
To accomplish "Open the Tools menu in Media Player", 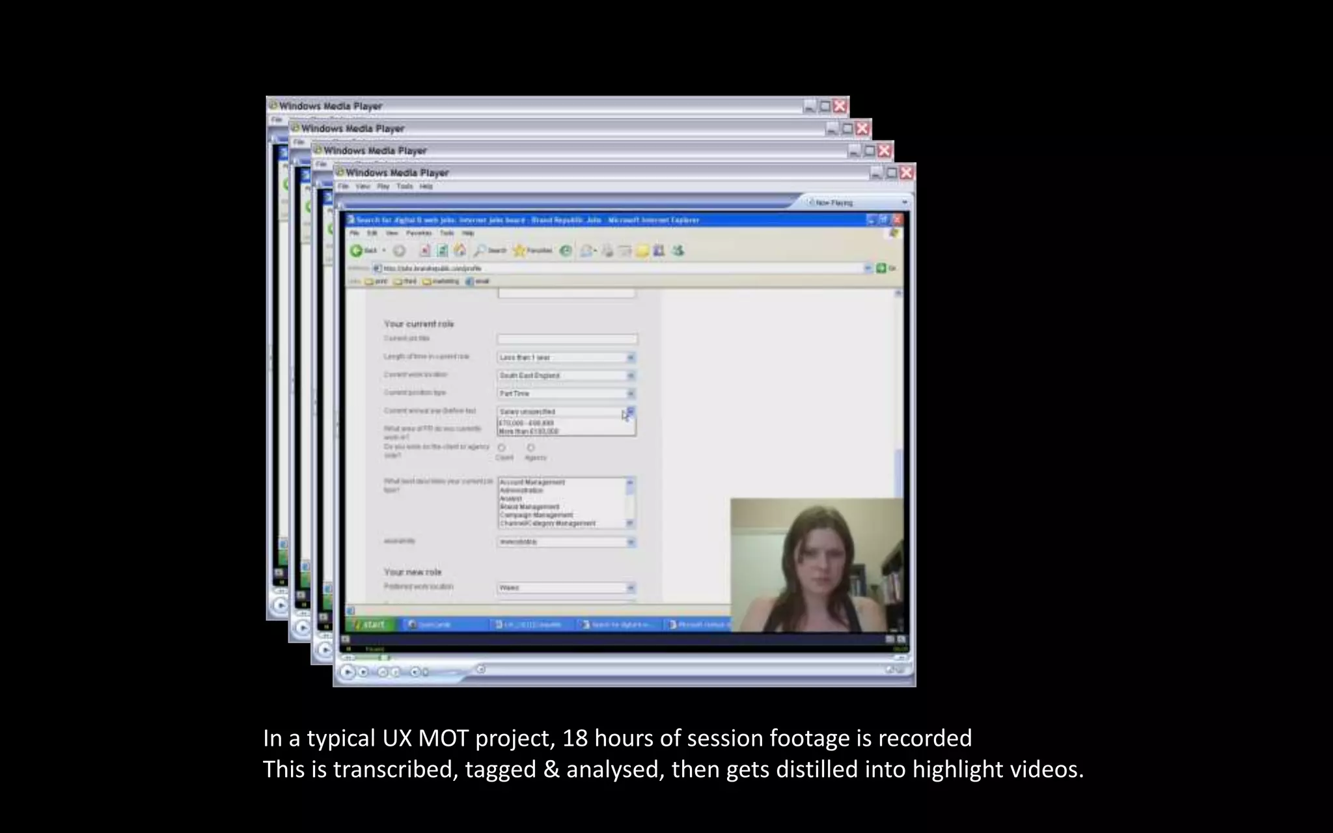I will (x=404, y=187).
